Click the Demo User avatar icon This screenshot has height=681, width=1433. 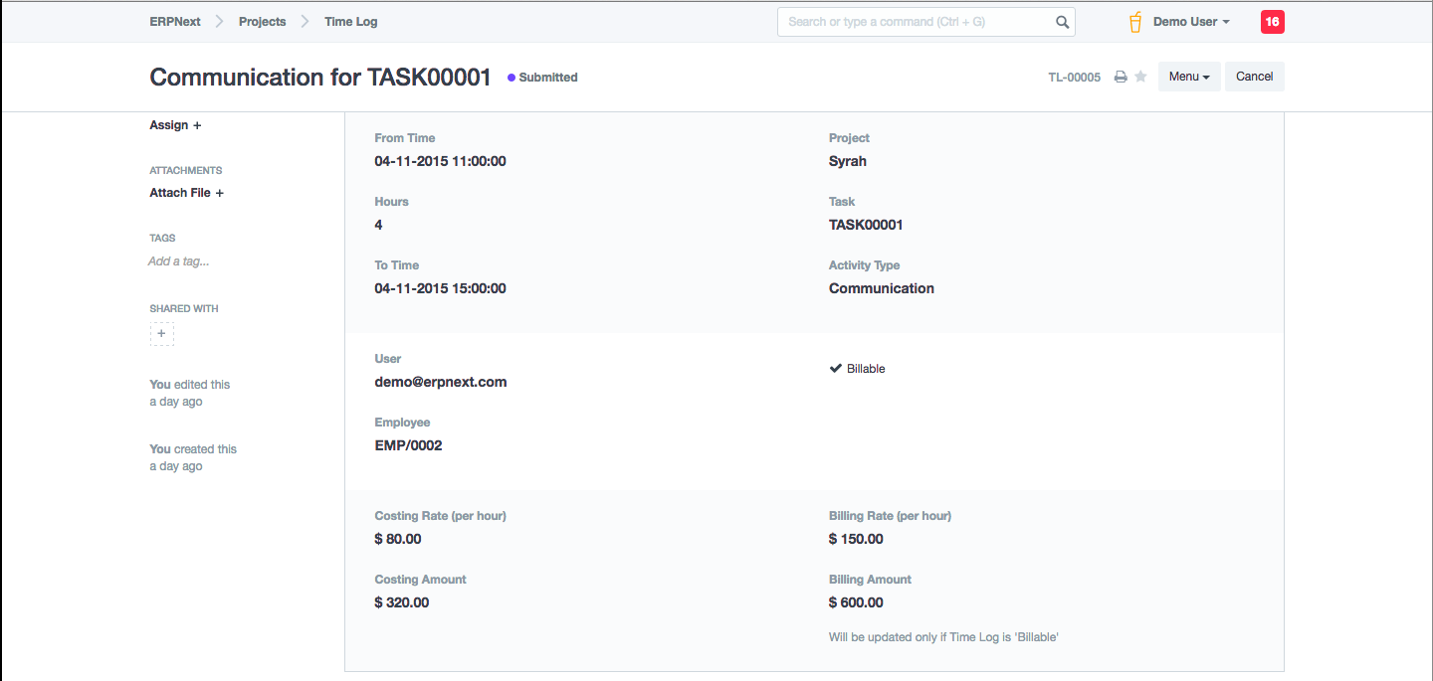point(1134,22)
